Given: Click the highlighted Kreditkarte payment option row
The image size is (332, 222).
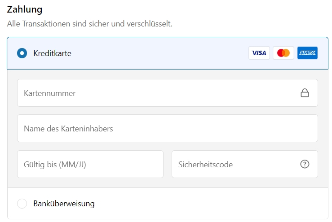Looking at the screenshot, I should click(x=168, y=53).
